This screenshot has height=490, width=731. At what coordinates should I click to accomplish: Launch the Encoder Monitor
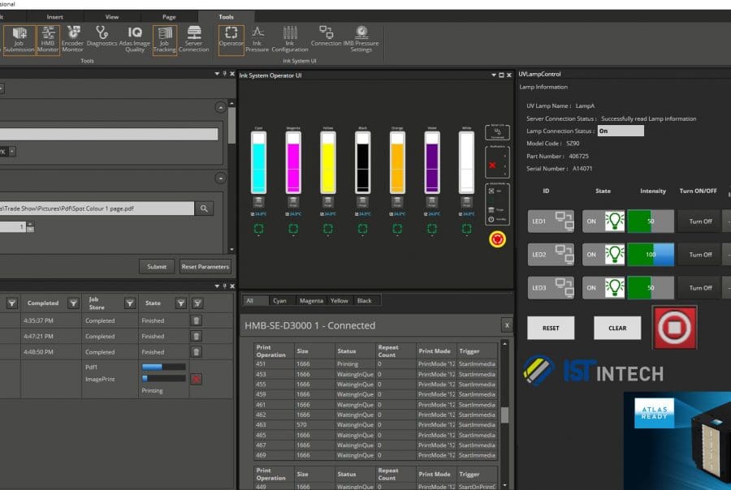(x=73, y=39)
